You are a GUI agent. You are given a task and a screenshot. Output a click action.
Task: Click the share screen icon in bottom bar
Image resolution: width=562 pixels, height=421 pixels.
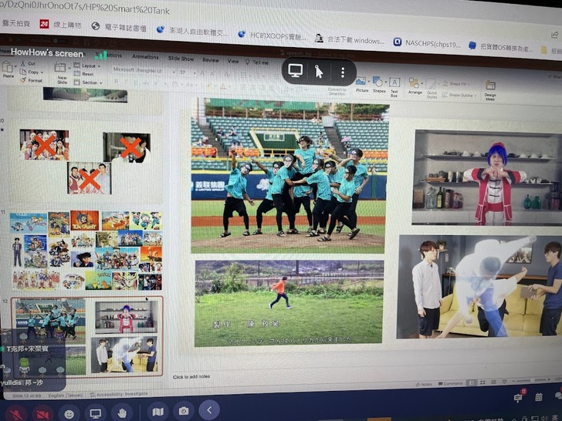(x=96, y=413)
